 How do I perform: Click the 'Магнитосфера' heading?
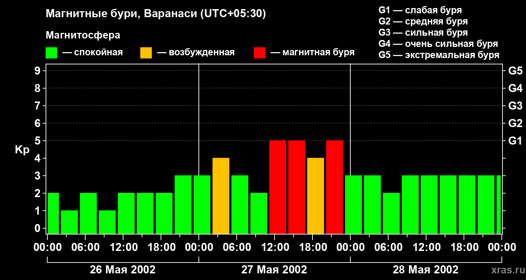83,35
